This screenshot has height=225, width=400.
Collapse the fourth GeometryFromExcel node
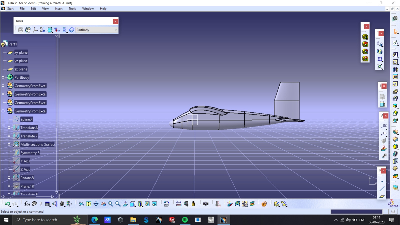(3, 111)
